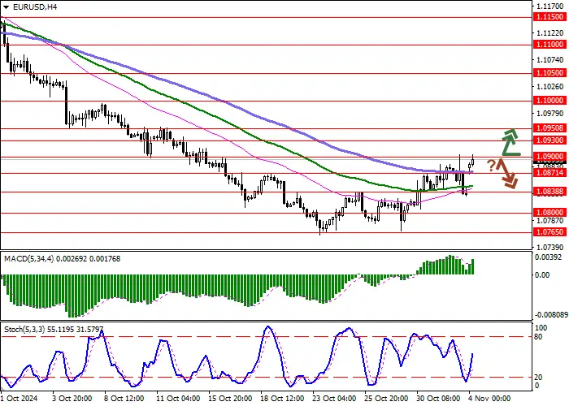Screen dimensions: 569x406
Task: Select the 1.09508 price level label
Action: coord(551,128)
